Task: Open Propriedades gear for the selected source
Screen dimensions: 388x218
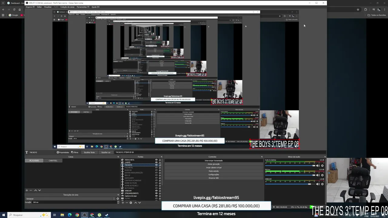Action: pos(63,152)
